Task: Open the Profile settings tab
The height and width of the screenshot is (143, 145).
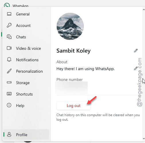Action: 26,135
